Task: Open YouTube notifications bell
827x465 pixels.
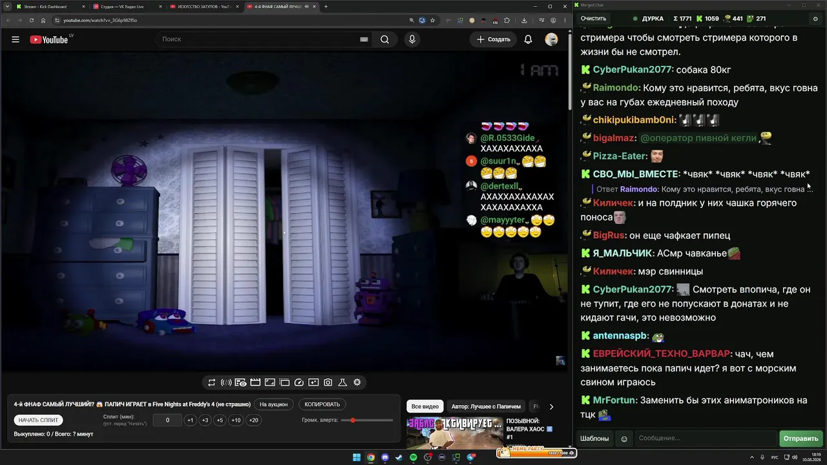Action: pos(528,39)
